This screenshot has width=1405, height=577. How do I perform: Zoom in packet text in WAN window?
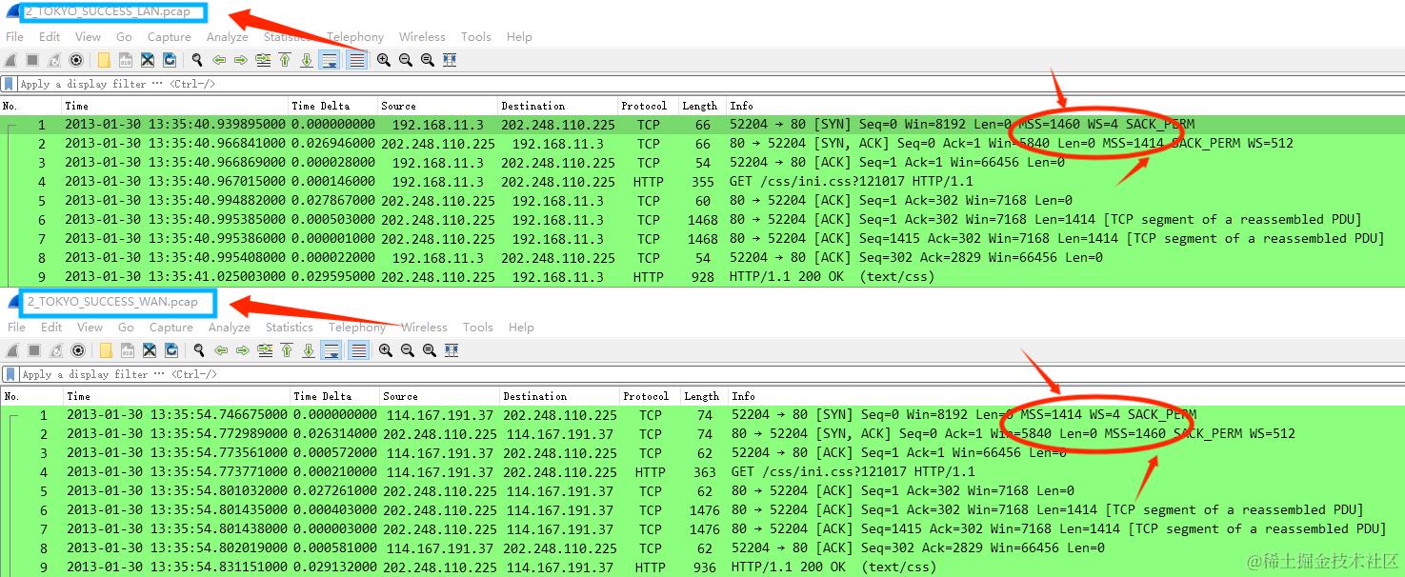(386, 350)
